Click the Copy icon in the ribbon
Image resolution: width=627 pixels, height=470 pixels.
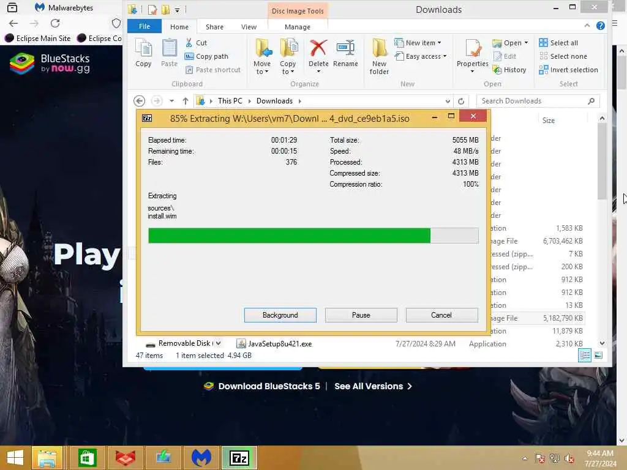[x=143, y=53]
